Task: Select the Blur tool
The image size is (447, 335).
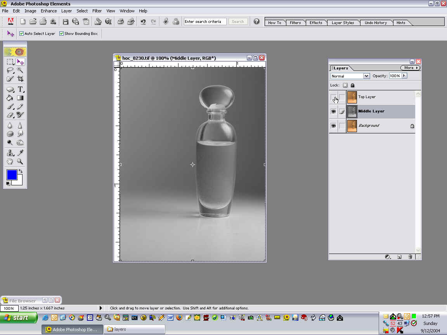Action: pos(10,125)
